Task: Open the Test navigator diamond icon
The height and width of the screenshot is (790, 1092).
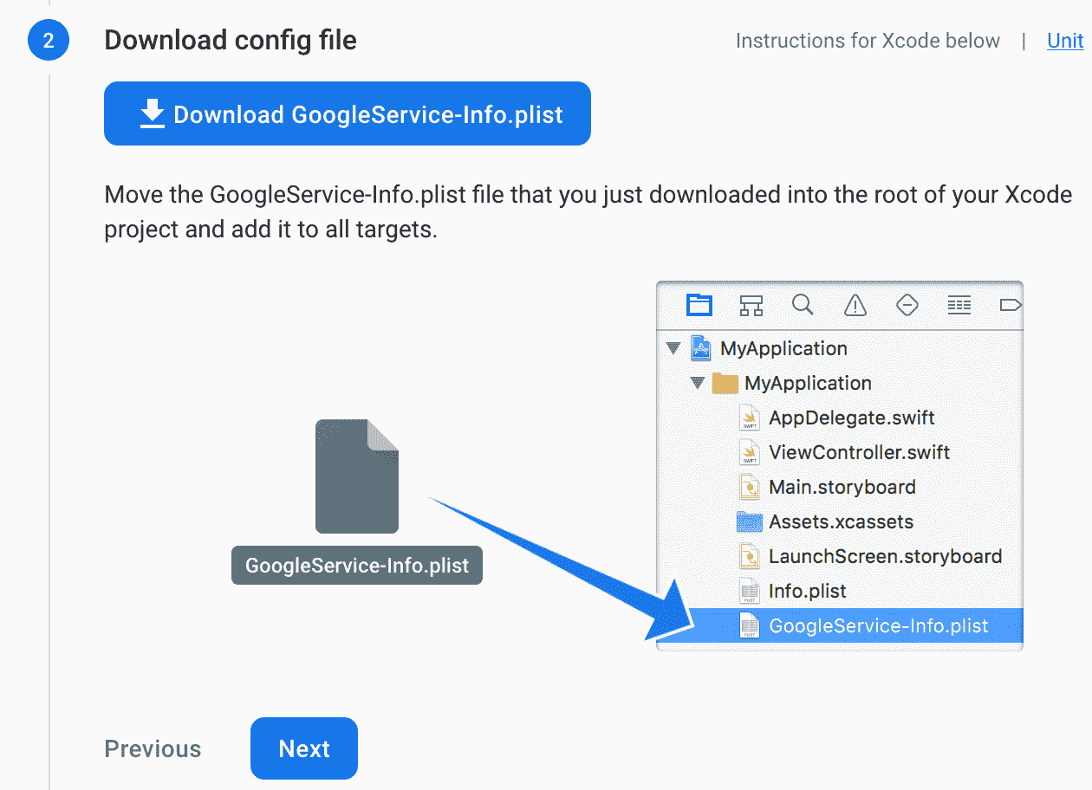Action: (x=907, y=305)
